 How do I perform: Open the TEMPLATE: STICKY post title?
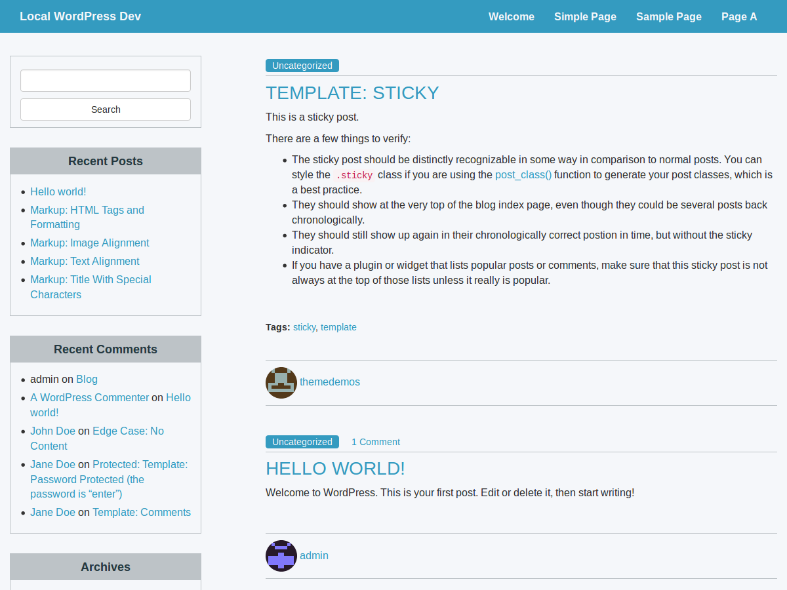tap(352, 92)
